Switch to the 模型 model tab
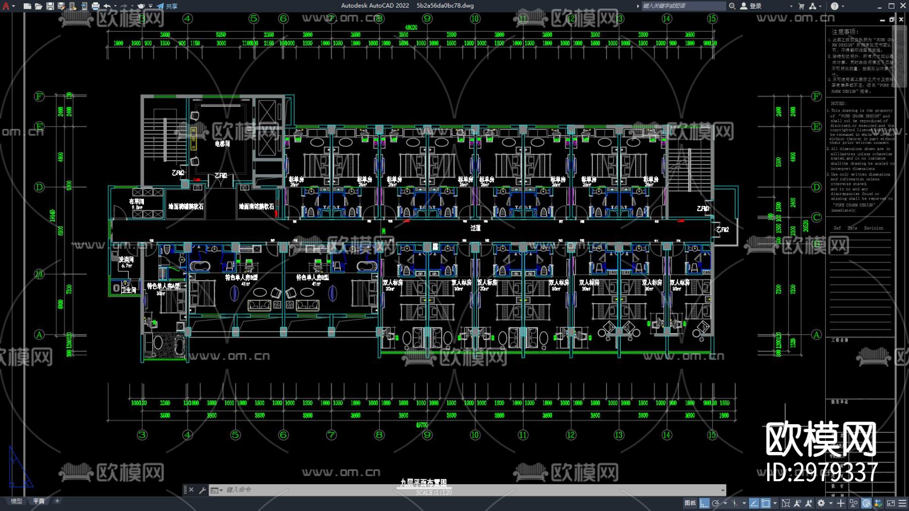The width and height of the screenshot is (909, 511). tap(17, 501)
